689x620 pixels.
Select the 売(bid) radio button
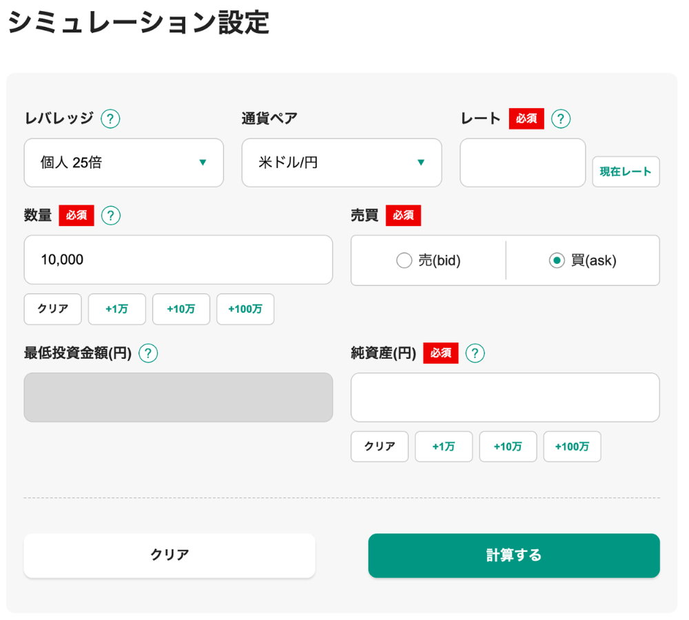pos(404,260)
